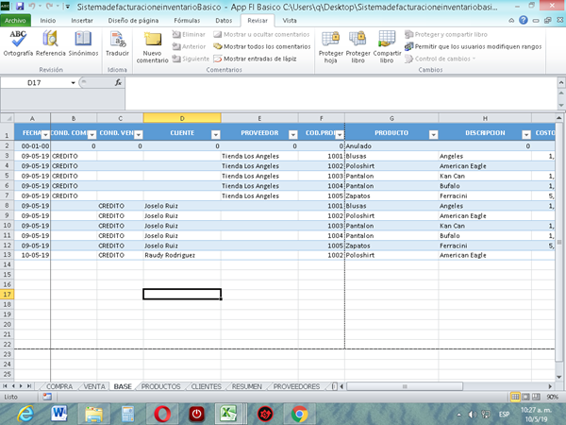Open Opera browser from taskbar
The image size is (566, 425).
click(163, 414)
